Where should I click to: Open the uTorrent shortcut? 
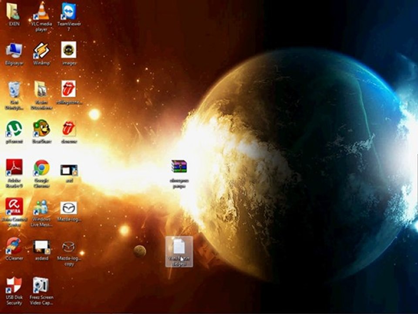pos(14,129)
